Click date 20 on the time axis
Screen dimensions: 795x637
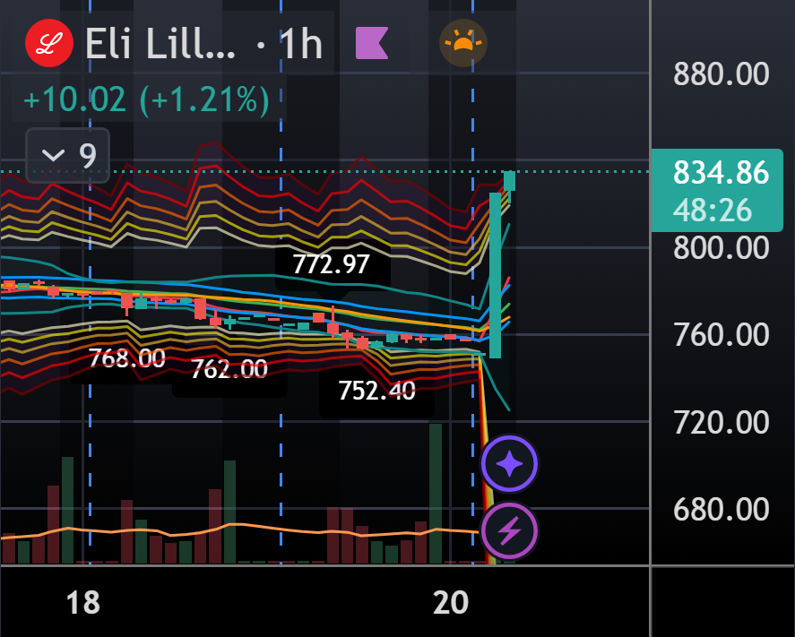point(451,603)
